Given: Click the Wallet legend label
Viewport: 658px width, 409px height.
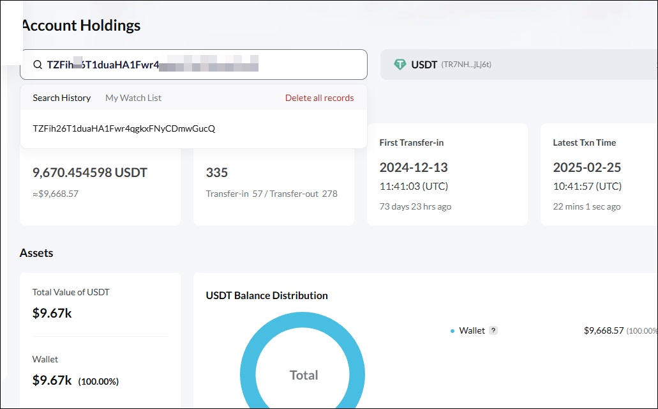Looking at the screenshot, I should (x=472, y=330).
